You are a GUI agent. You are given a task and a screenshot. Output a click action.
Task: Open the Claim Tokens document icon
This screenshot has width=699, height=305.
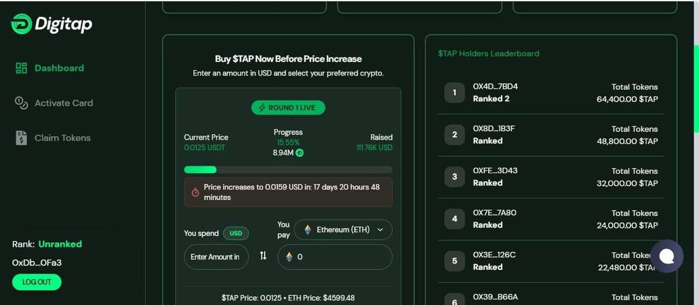pyautogui.click(x=21, y=137)
